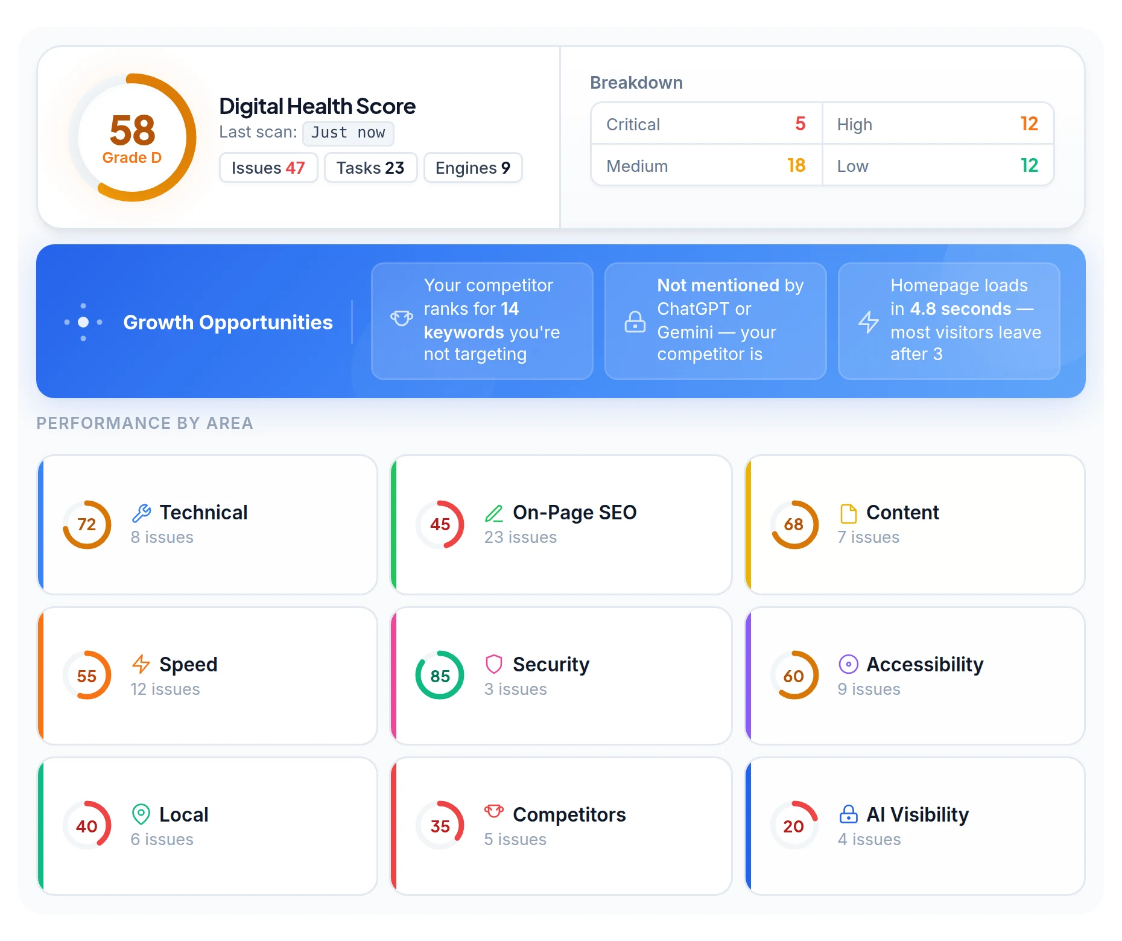The width and height of the screenshot is (1122, 941).
Task: Click the On-Page SEO score ring showing 45
Action: [x=440, y=525]
